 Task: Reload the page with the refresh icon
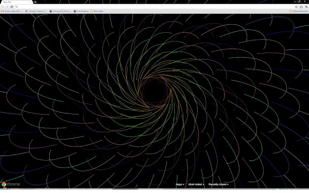(12, 7)
